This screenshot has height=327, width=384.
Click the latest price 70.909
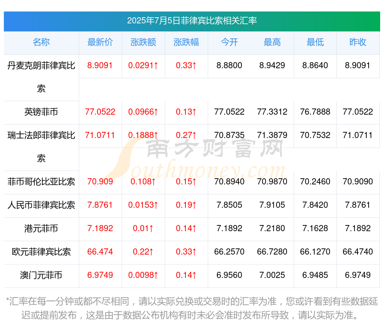pyautogui.click(x=100, y=182)
